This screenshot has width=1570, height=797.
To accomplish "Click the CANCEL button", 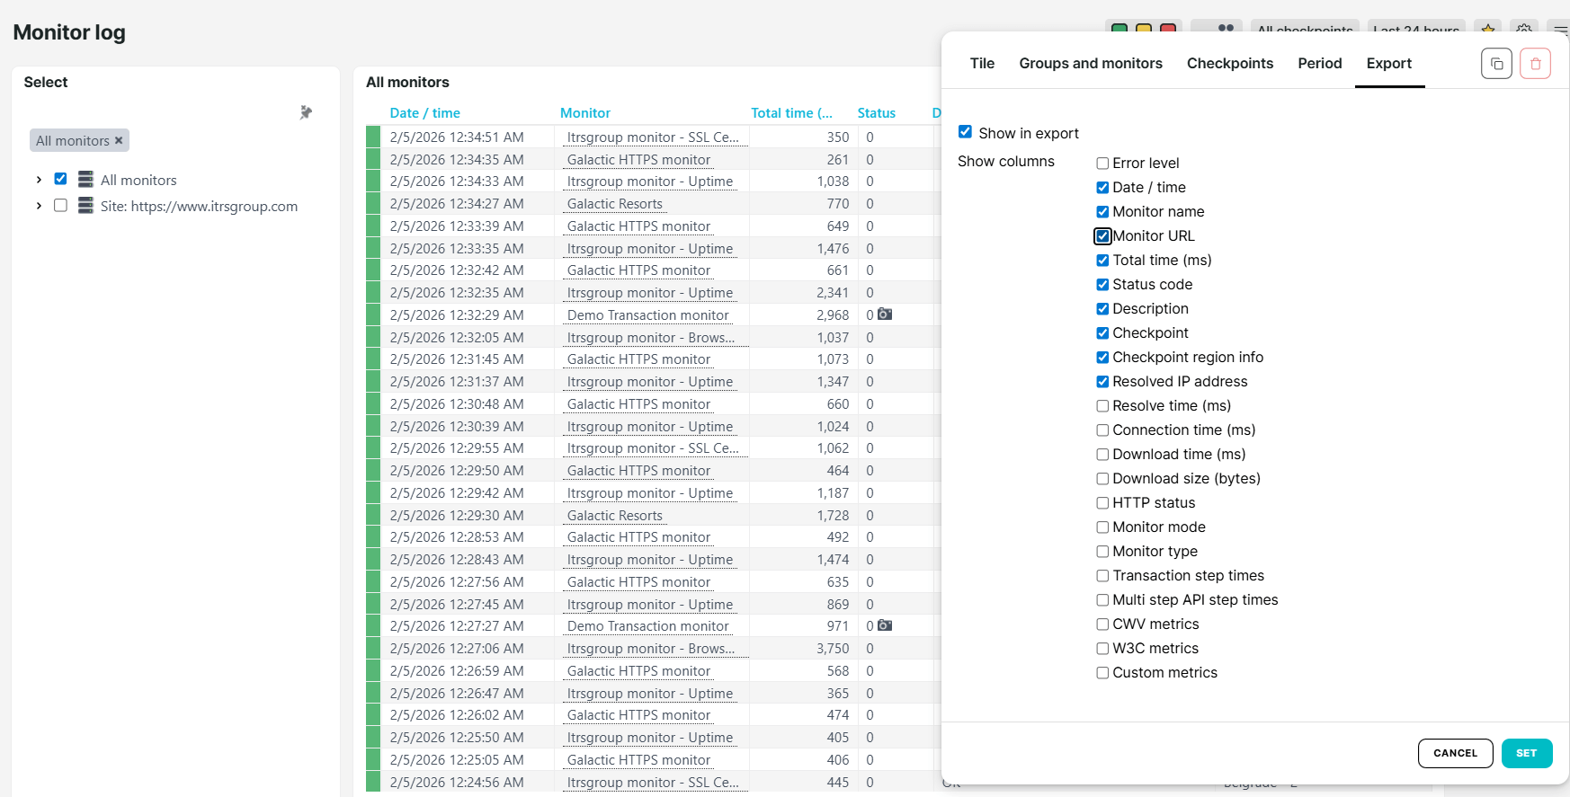I will coord(1454,753).
